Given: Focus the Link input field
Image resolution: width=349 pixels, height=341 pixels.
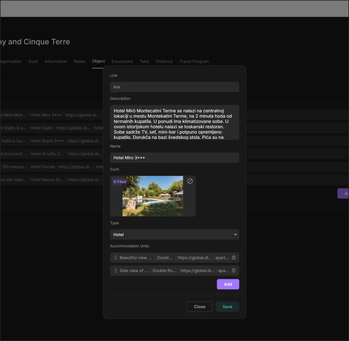Looking at the screenshot, I should pyautogui.click(x=174, y=87).
